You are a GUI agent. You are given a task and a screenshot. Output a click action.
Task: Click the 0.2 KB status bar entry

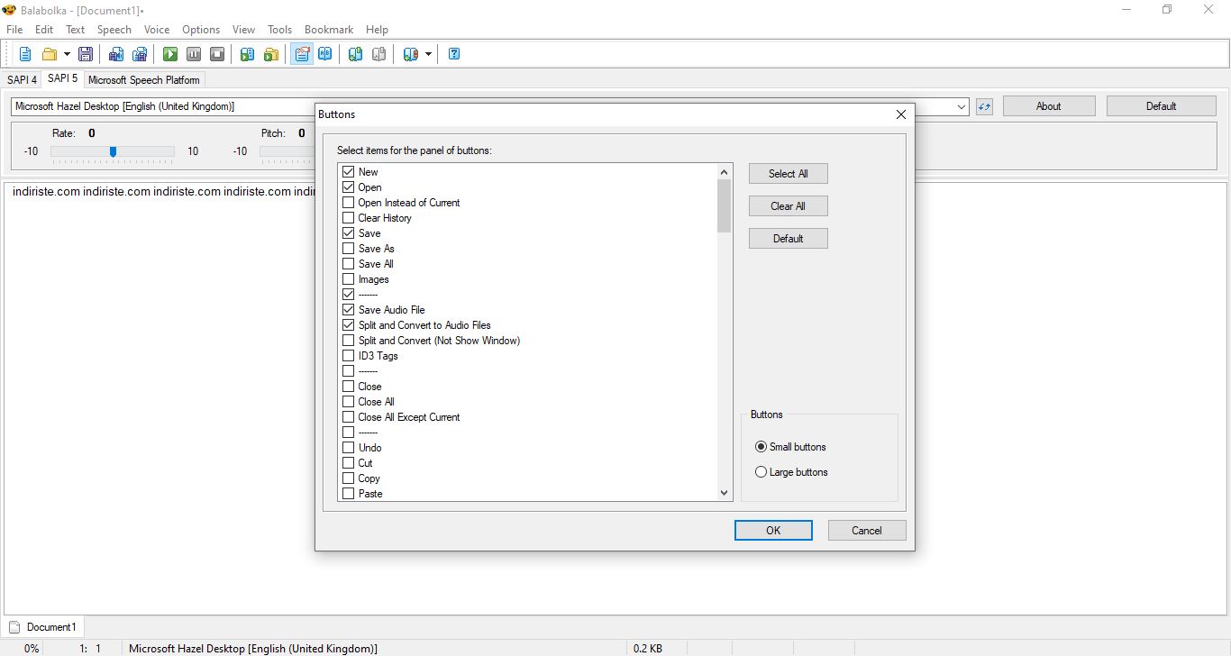pos(648,649)
